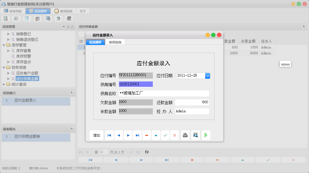This screenshot has width=309, height=173.
Task: Click the print icon in the entry dialog
Action: [185, 135]
